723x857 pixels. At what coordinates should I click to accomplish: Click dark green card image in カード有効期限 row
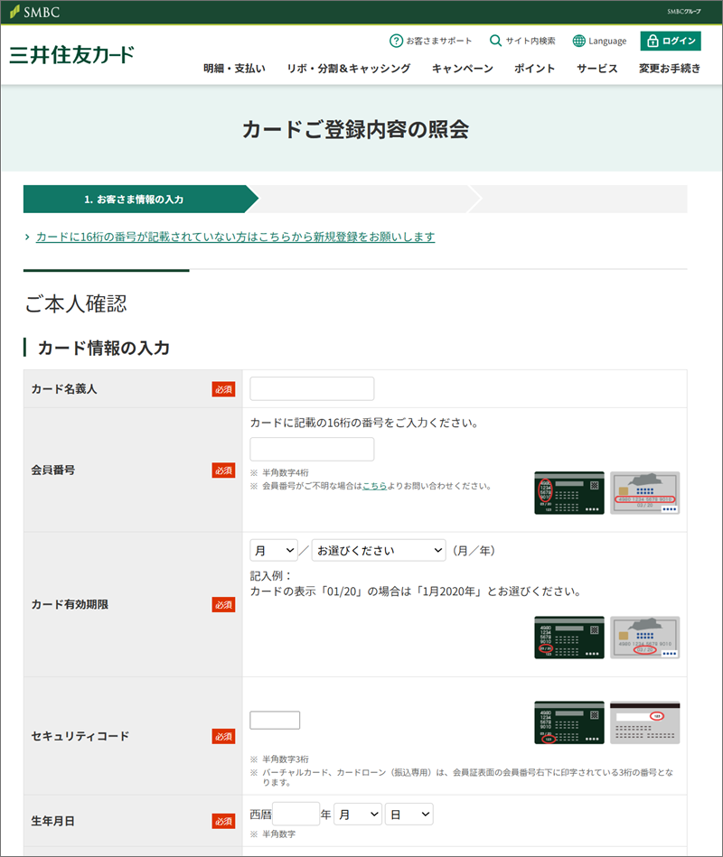[569, 638]
